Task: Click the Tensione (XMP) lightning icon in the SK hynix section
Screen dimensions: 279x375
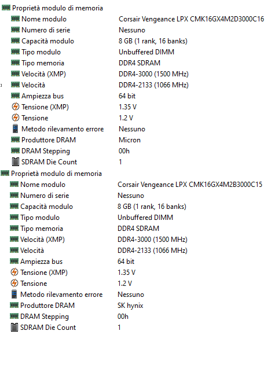Action: tap(14, 272)
